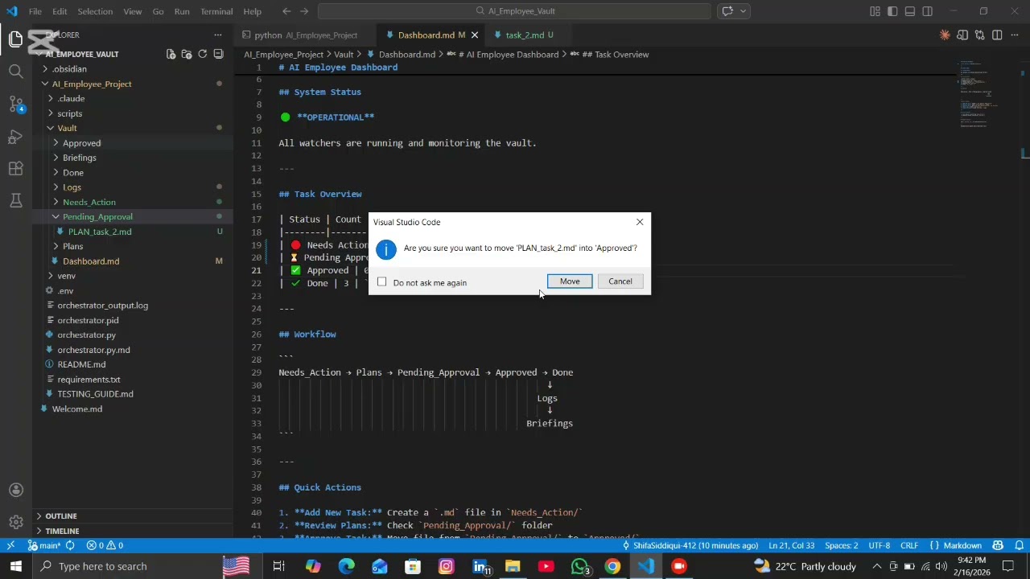Open the Manage gear menu
Screen dimensions: 1030x579
(x=16, y=522)
